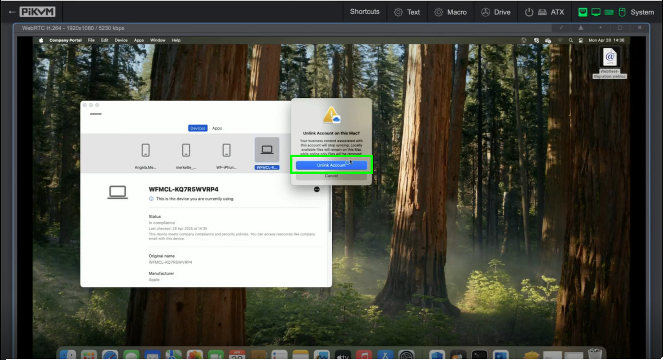663x360 pixels.
Task: Open Music from the Dock
Action: tap(364, 356)
